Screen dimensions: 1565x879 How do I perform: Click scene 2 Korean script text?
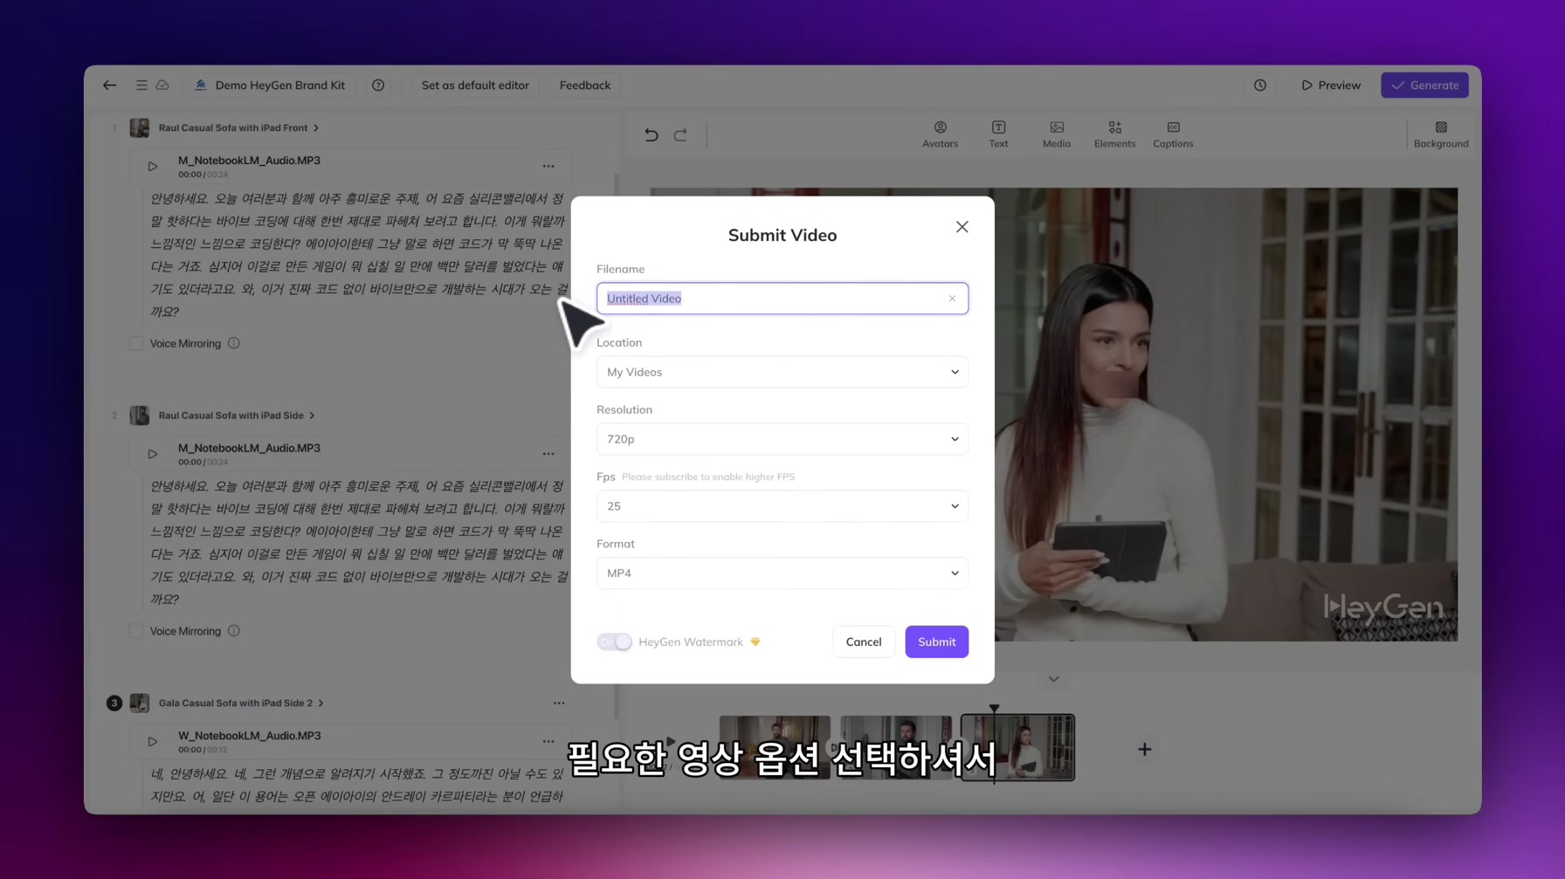[359, 542]
